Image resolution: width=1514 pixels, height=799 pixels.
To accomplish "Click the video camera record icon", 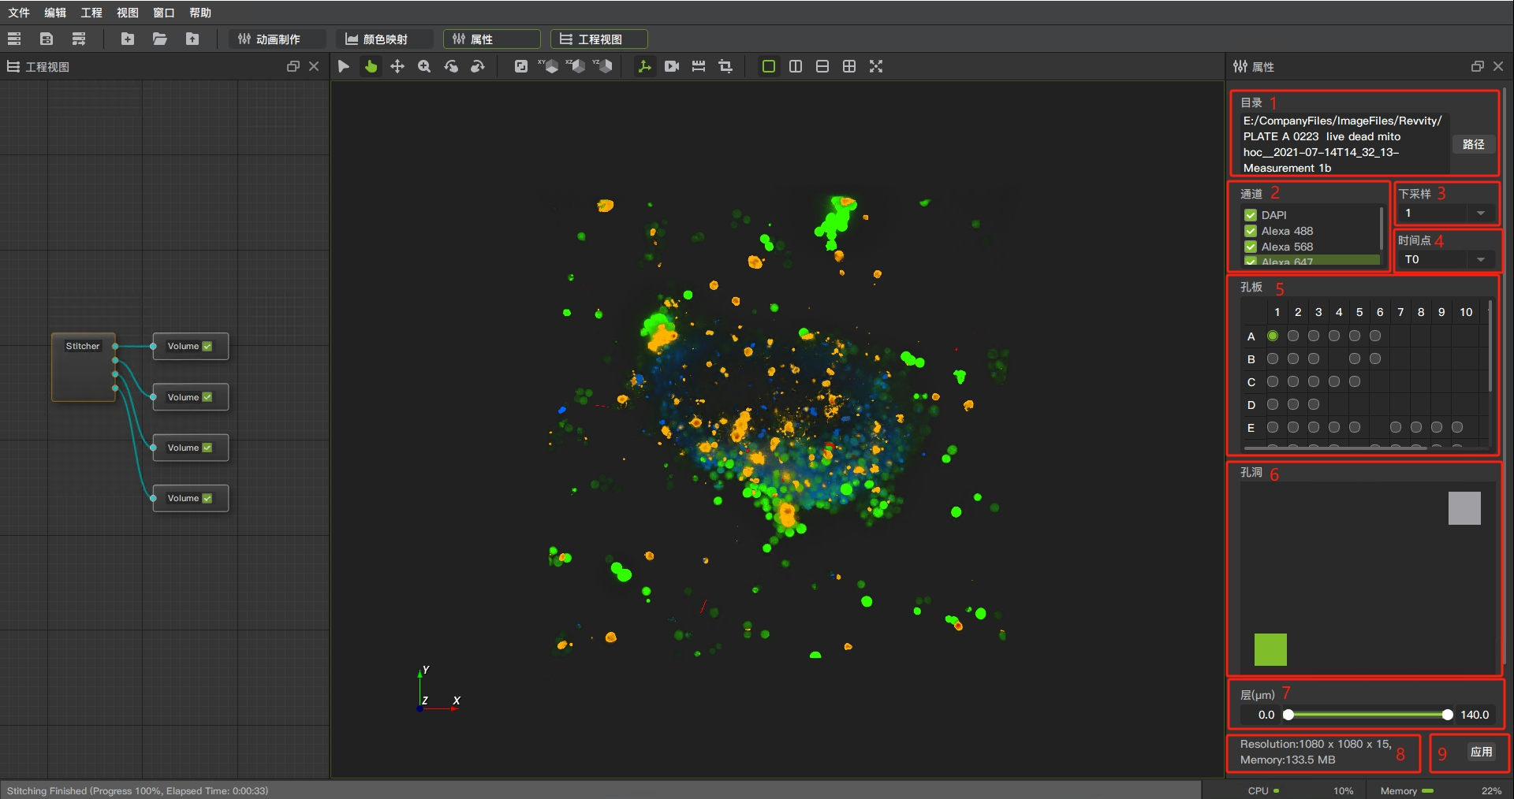I will point(672,66).
